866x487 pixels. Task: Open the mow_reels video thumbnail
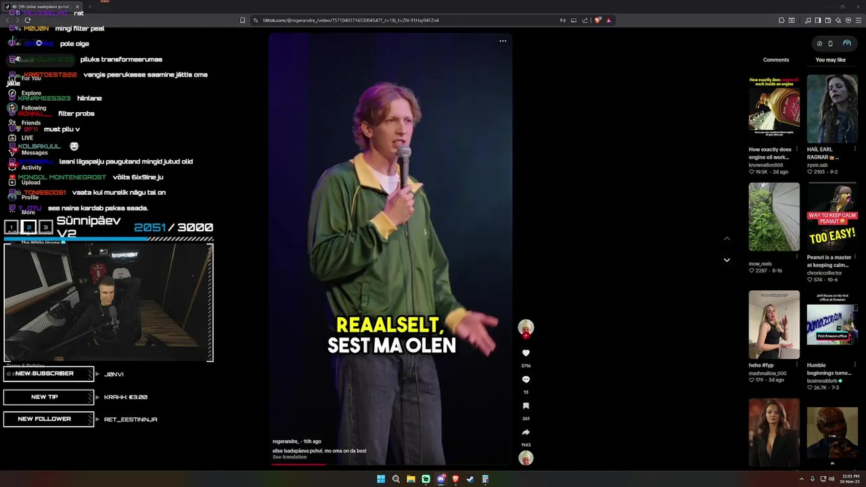pos(774,216)
